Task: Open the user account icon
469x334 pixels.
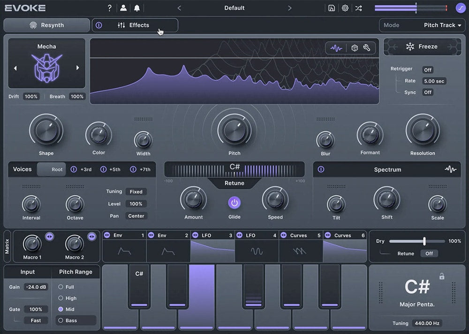Action: click(123, 8)
